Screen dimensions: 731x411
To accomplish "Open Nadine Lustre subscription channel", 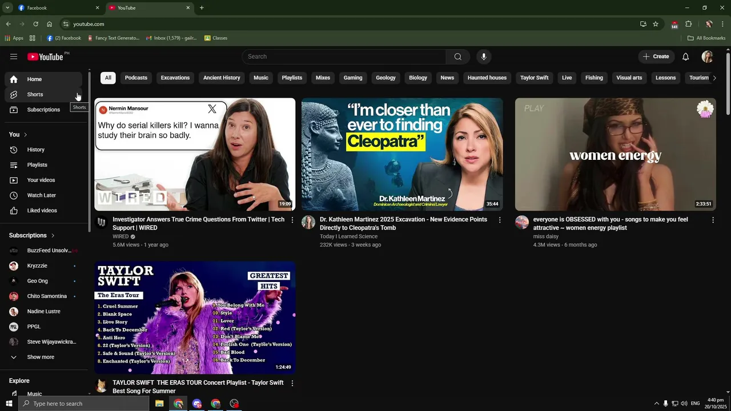I will tap(43, 312).
